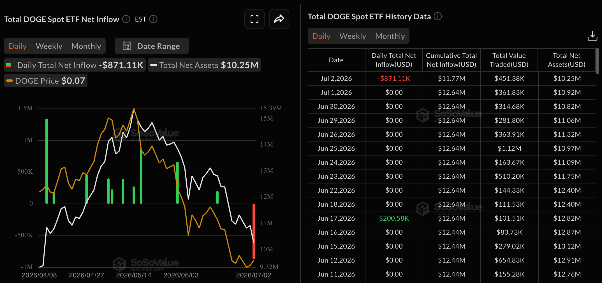Click red outflow bar at 2026/07/02
Screen dimensions: 602x283
coord(254,231)
